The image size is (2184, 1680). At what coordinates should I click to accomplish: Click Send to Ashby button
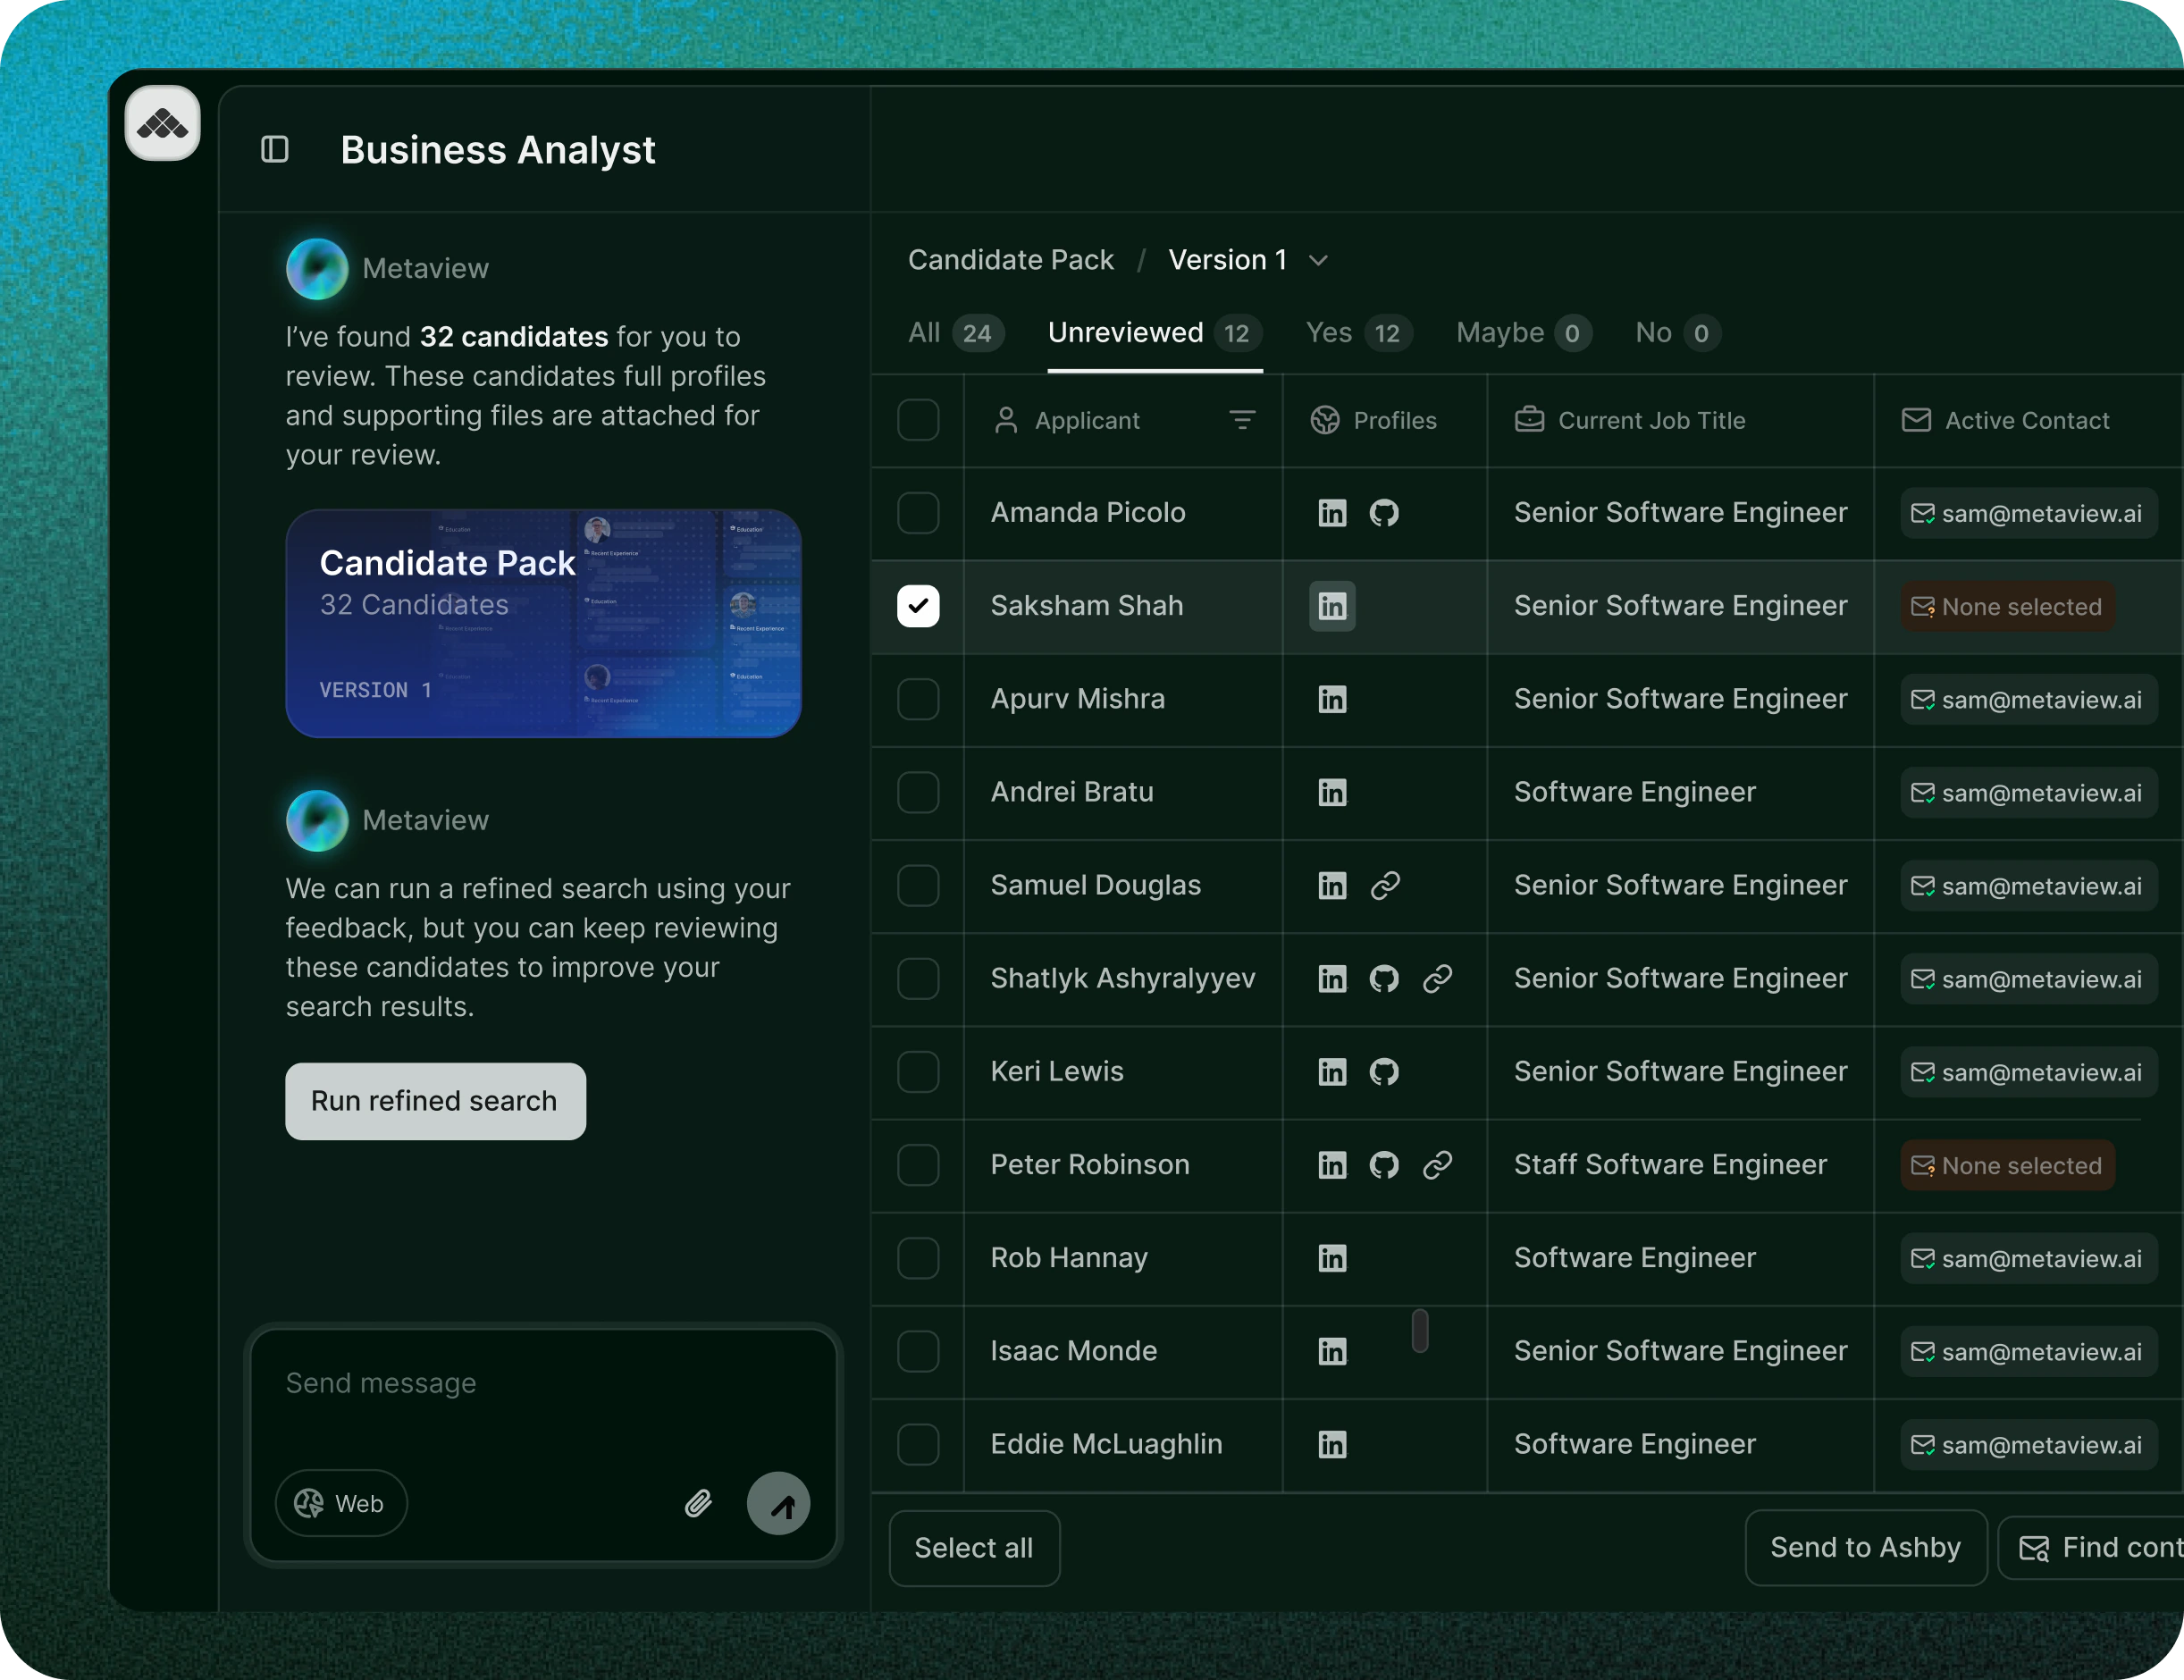1865,1548
